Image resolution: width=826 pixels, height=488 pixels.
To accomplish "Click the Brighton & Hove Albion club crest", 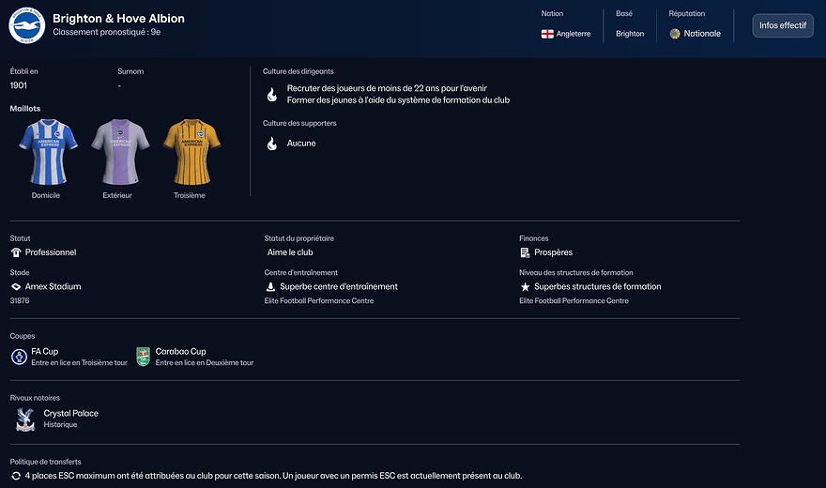I will (x=27, y=25).
